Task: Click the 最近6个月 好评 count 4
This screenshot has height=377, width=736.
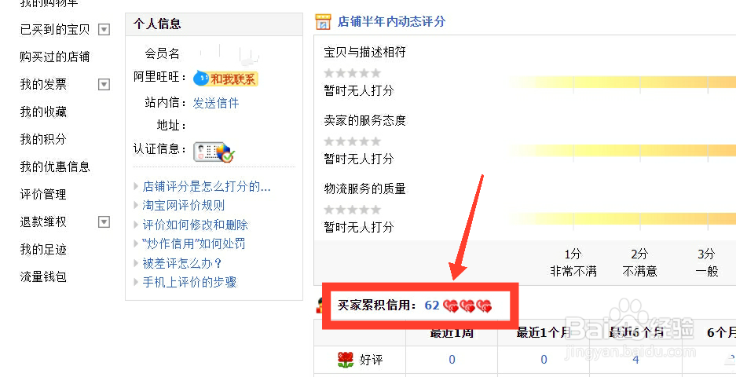Action: pos(635,360)
